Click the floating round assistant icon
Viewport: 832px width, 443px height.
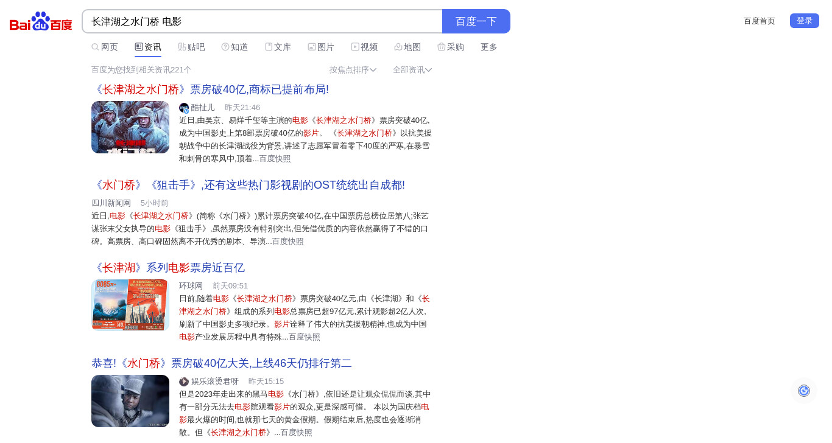pyautogui.click(x=804, y=391)
